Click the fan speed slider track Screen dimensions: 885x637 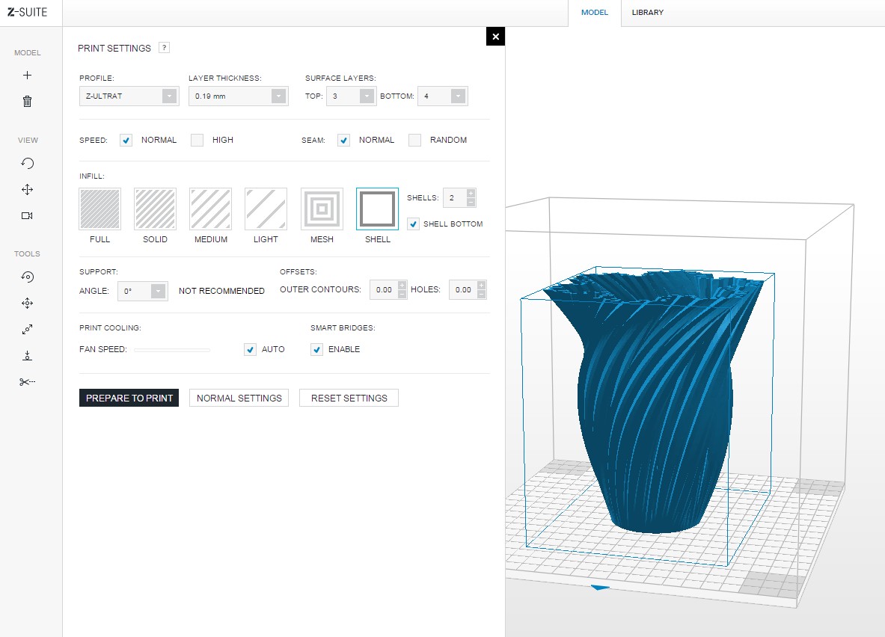pos(172,349)
